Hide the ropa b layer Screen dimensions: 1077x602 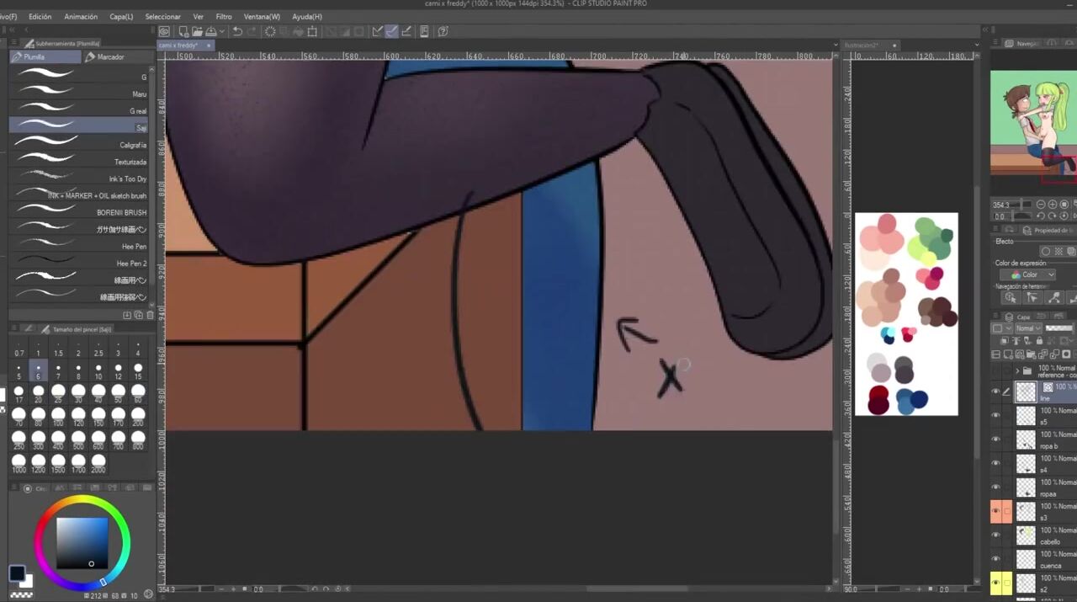pyautogui.click(x=996, y=440)
